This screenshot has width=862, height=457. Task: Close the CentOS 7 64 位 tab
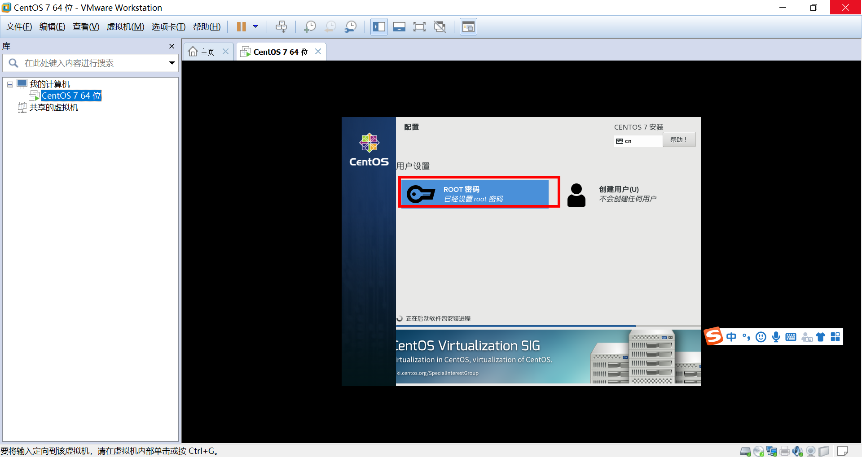[x=318, y=52]
